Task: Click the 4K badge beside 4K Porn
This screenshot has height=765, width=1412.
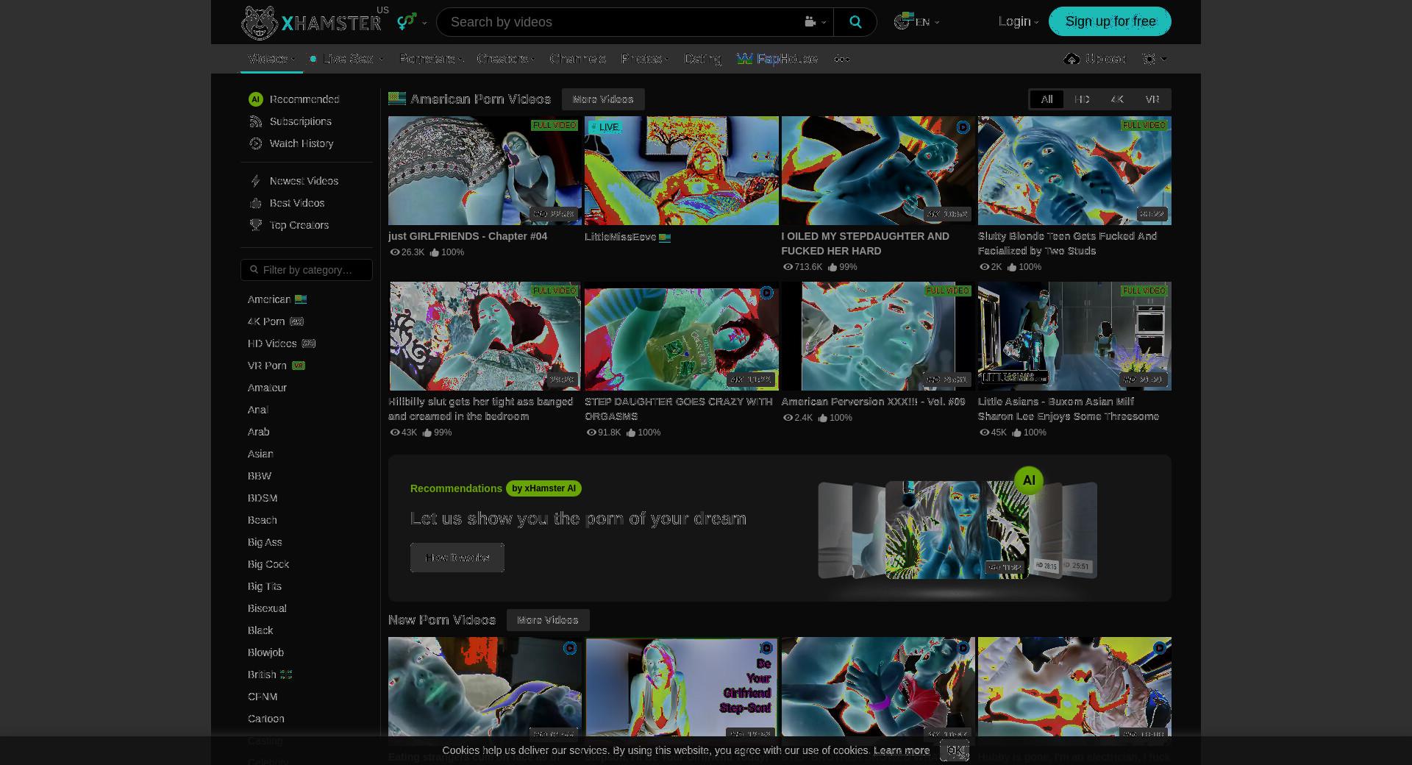Action: pyautogui.click(x=296, y=321)
